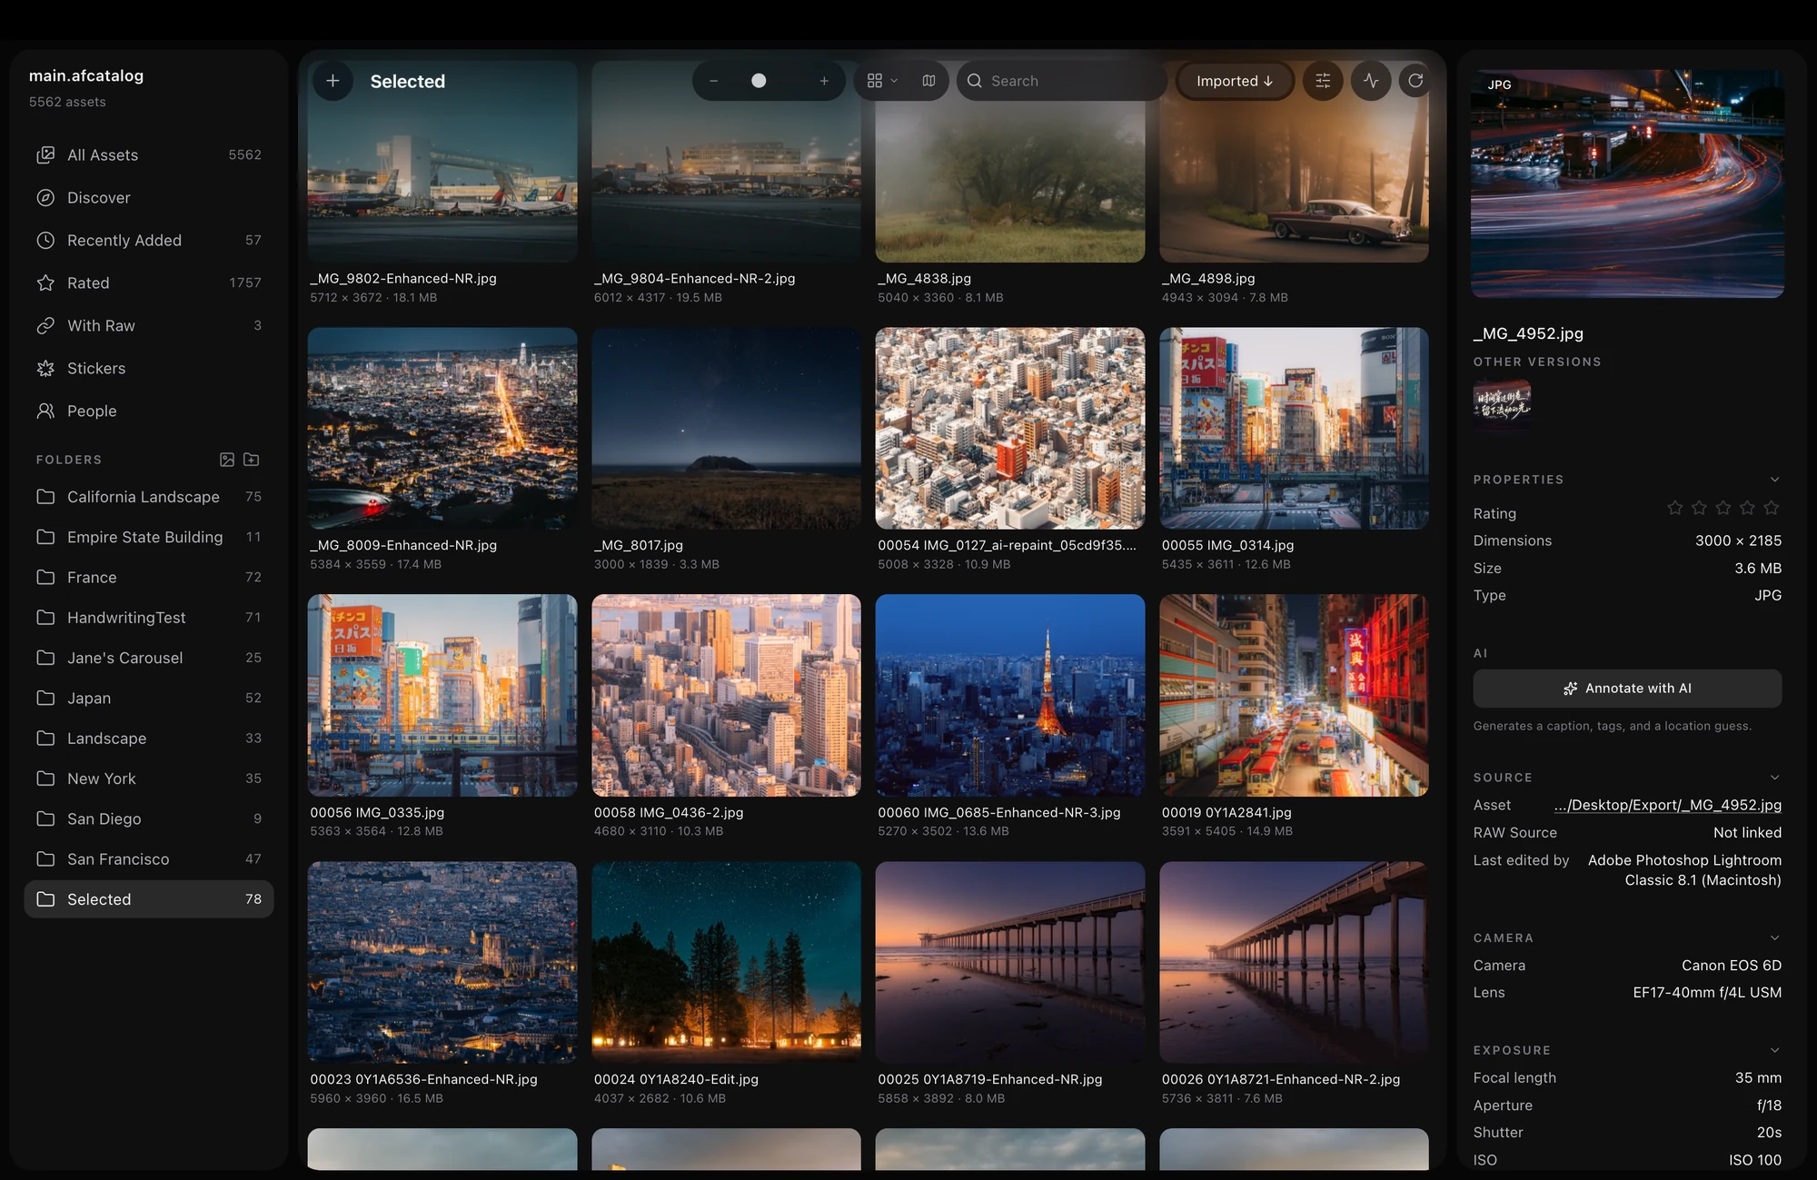Switch to map view icon
Screen dimensions: 1817x1180
(928, 81)
